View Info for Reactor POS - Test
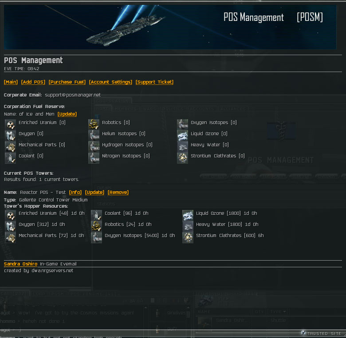The image size is (346, 338). coord(75,192)
